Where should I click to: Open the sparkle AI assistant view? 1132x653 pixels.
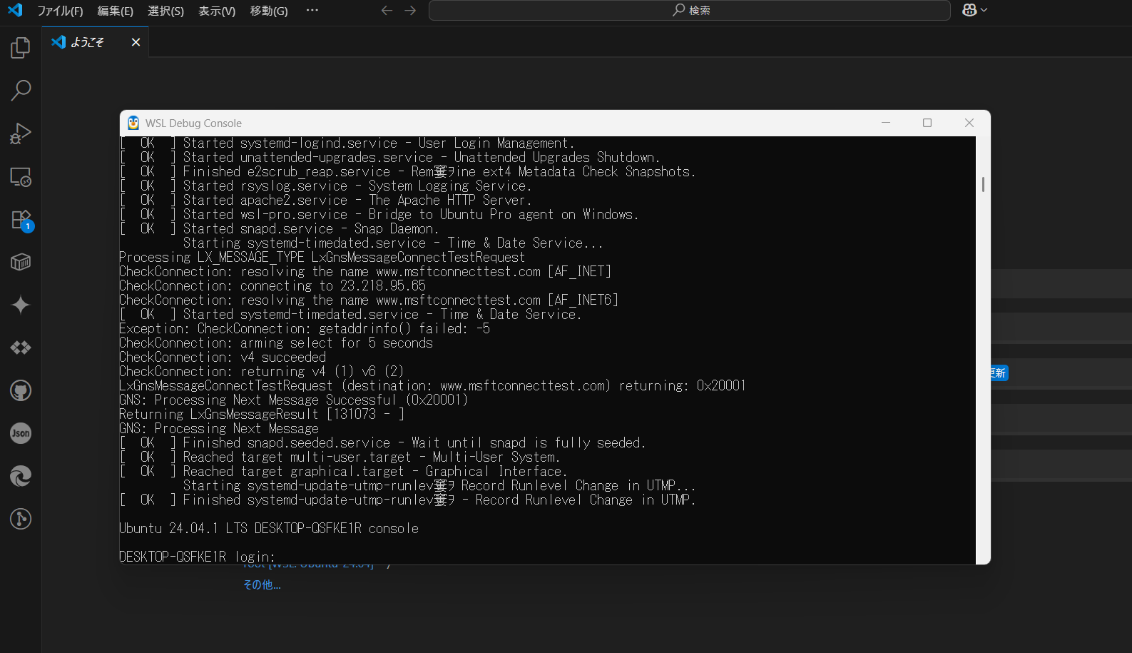click(21, 305)
